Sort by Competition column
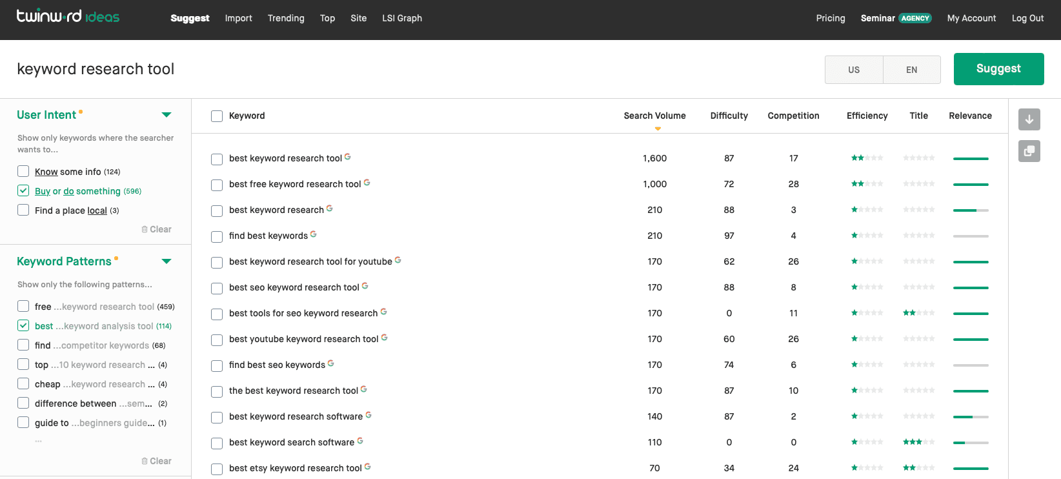1061x479 pixels. coord(793,116)
